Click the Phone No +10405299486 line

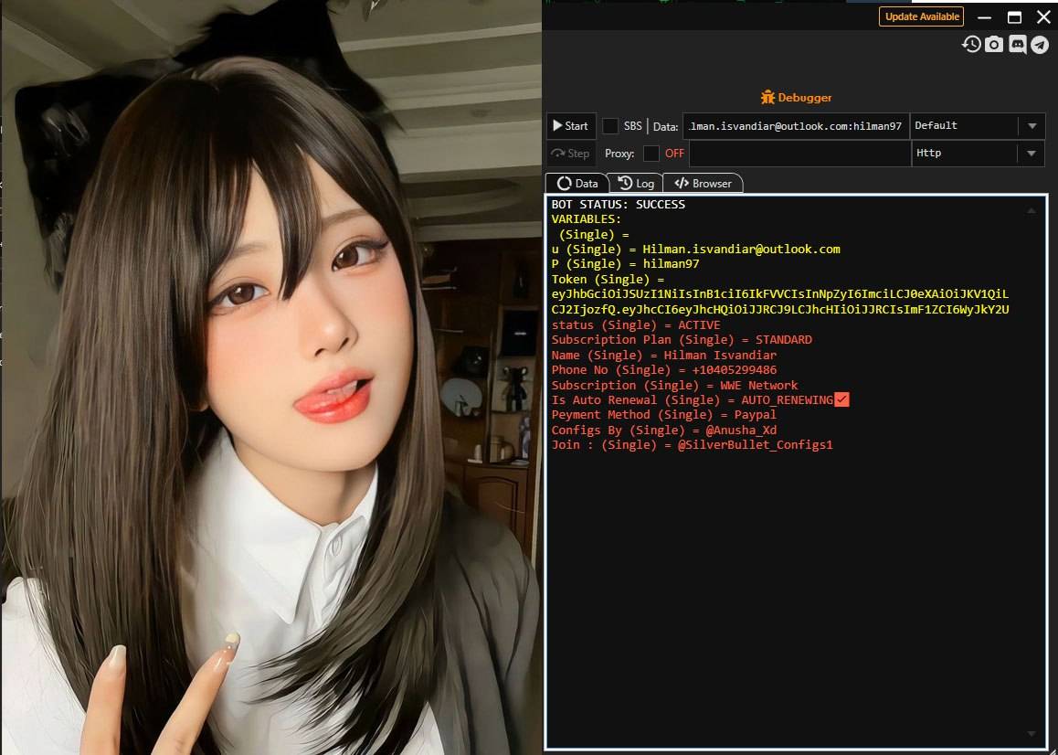[664, 370]
